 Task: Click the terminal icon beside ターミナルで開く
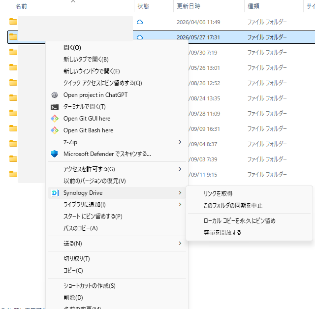[55, 107]
